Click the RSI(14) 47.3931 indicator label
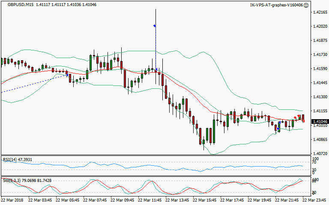The height and width of the screenshot is (205, 329). click(18, 160)
